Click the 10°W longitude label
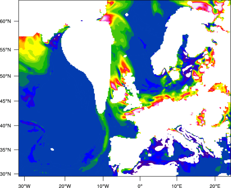 coord(103,186)
